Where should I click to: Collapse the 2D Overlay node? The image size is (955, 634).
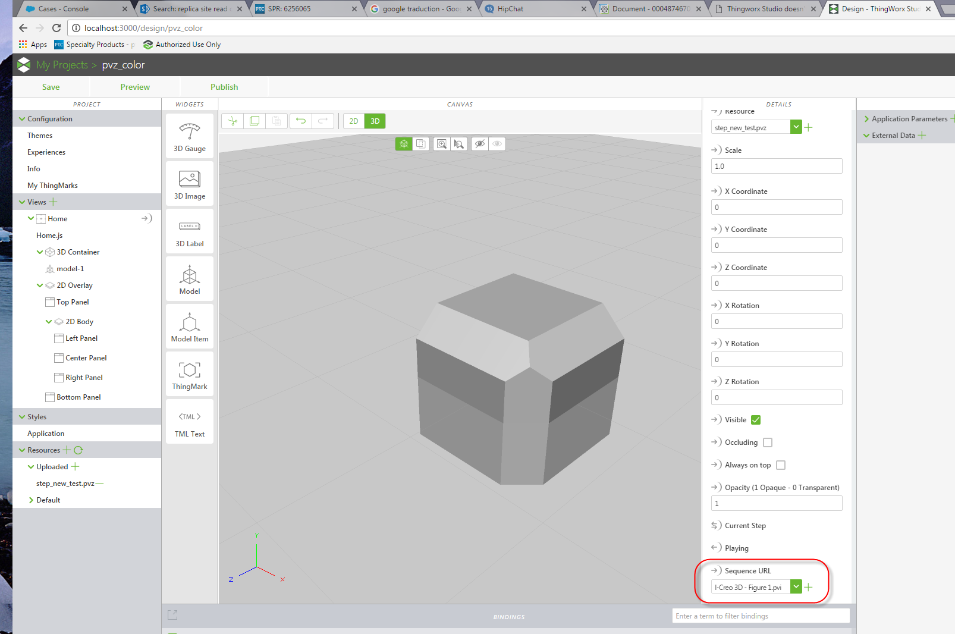pyautogui.click(x=40, y=285)
